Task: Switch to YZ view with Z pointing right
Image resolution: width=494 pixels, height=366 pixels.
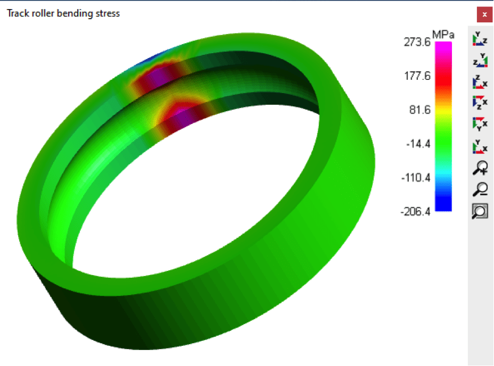Action: 480,38
